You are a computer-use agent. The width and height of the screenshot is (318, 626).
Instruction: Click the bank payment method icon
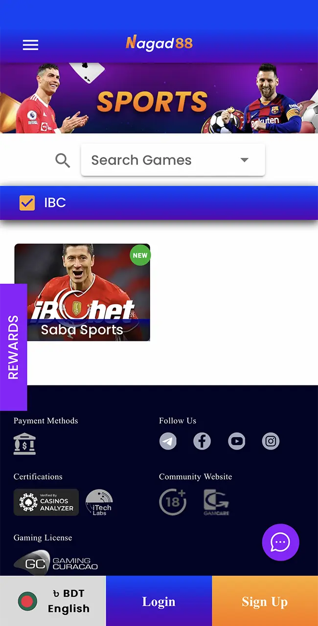(x=24, y=444)
